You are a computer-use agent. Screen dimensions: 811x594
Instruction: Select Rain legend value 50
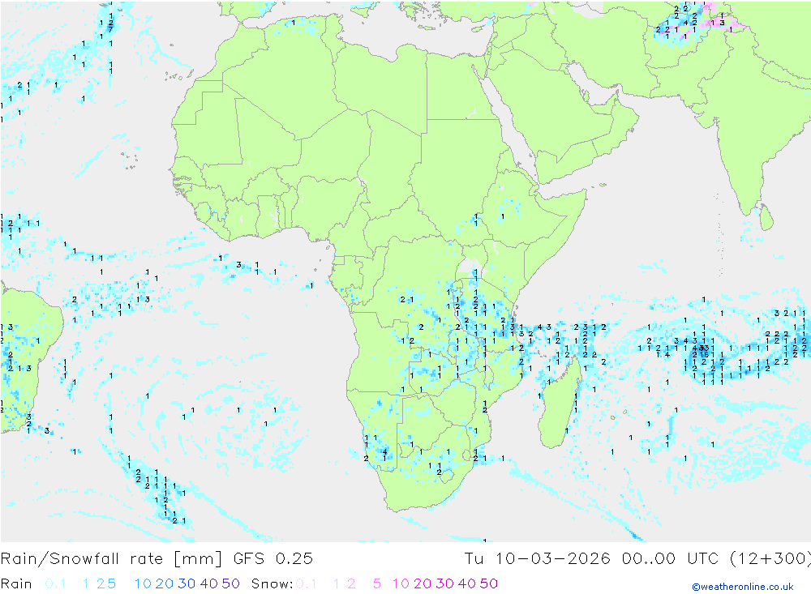click(x=230, y=583)
